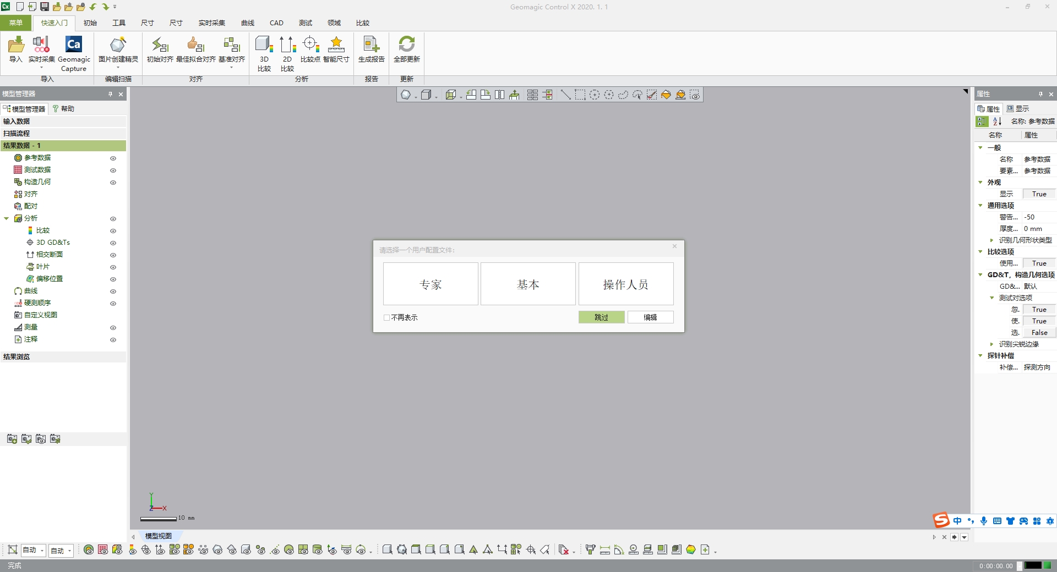This screenshot has height=572, width=1057.
Task: Open 面片创建精灵 in the ribbon
Action: (117, 52)
